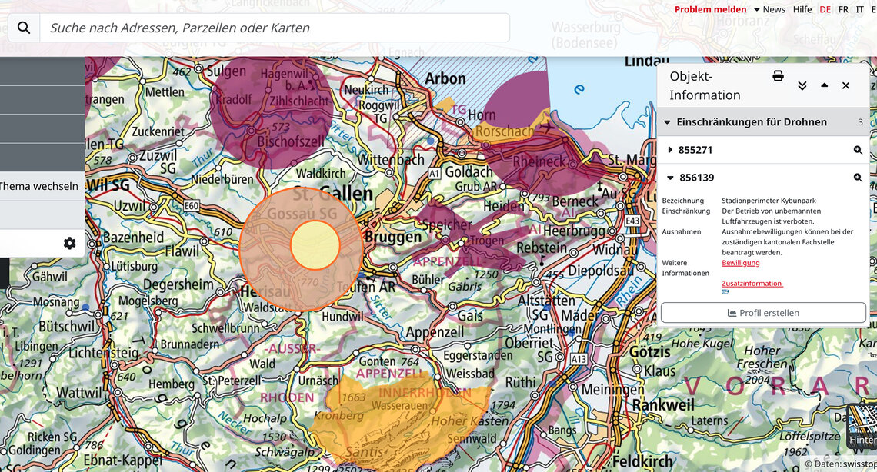
Task: Click Profil erstellen button
Action: click(x=763, y=313)
